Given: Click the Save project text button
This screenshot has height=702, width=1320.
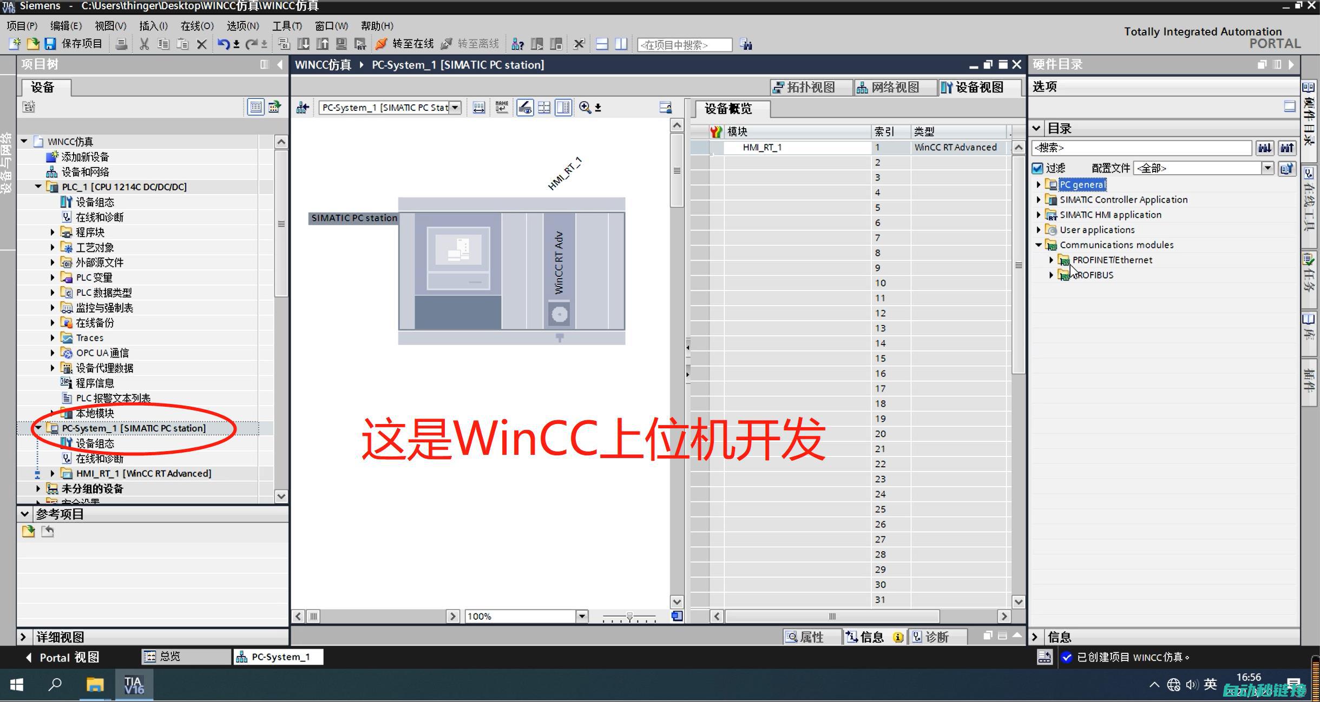Looking at the screenshot, I should (x=82, y=44).
